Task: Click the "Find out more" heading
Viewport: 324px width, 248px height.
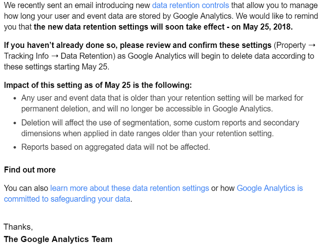Action: [x=30, y=170]
